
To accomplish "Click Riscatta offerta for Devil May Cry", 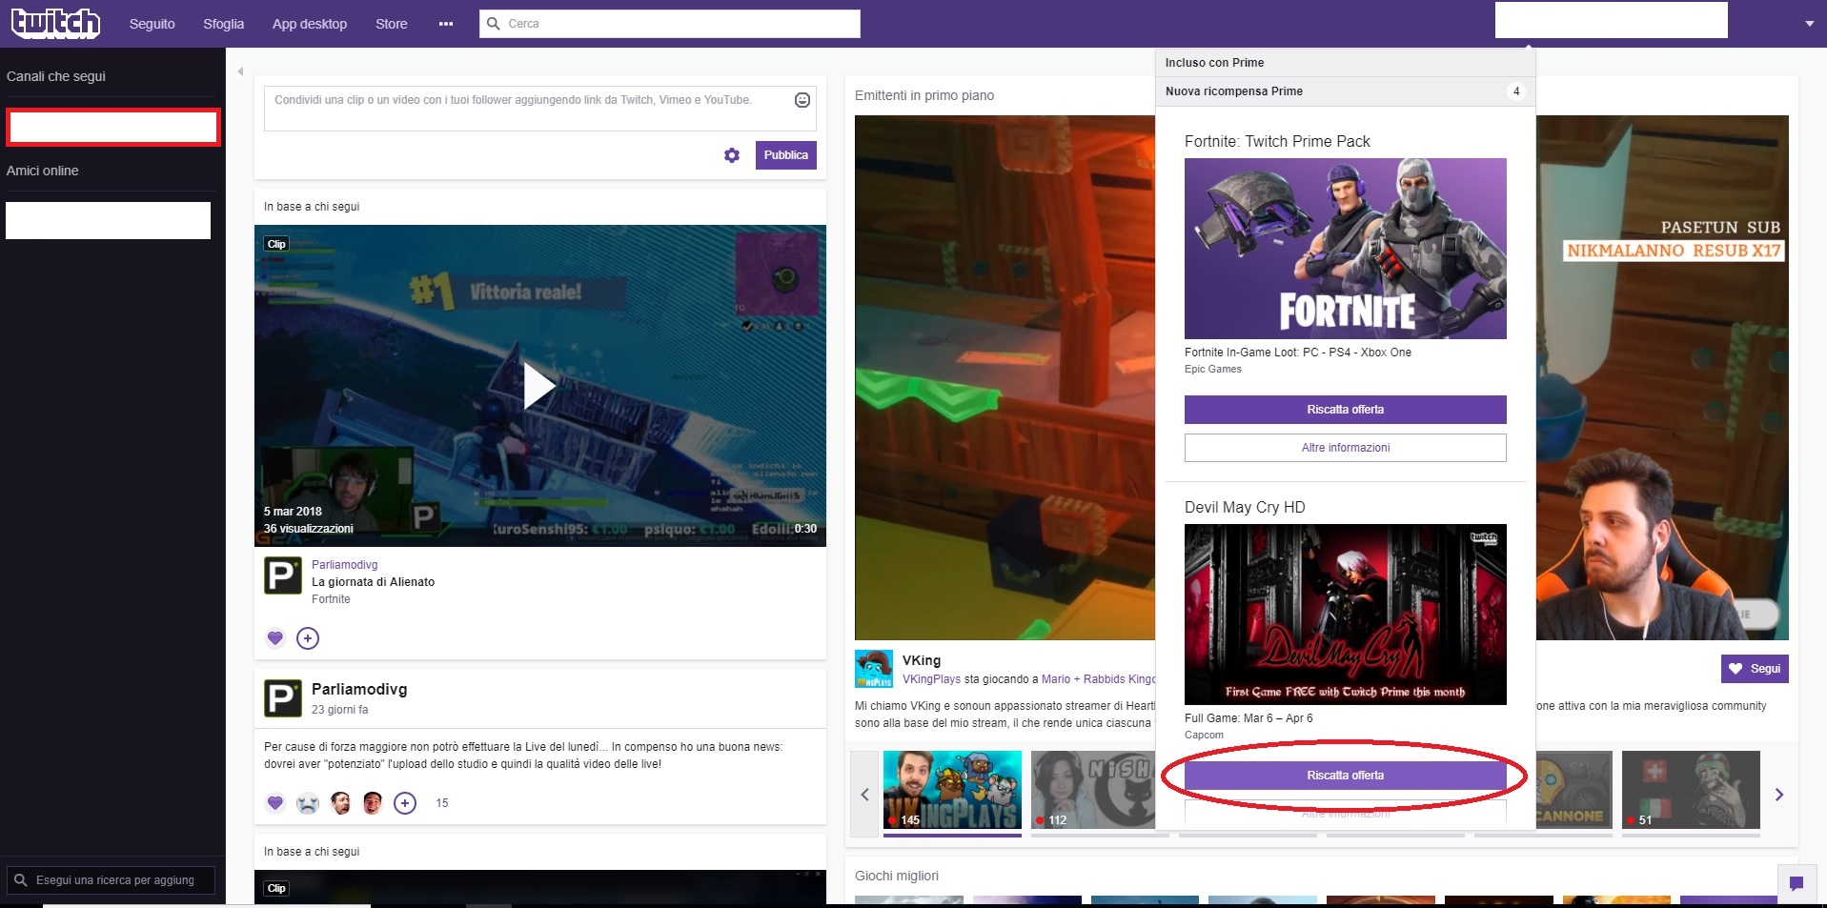I will tap(1346, 776).
